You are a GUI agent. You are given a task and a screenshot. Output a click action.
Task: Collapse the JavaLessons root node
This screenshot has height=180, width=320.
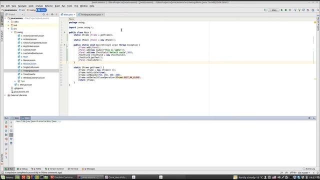pyautogui.click(x=5, y=18)
